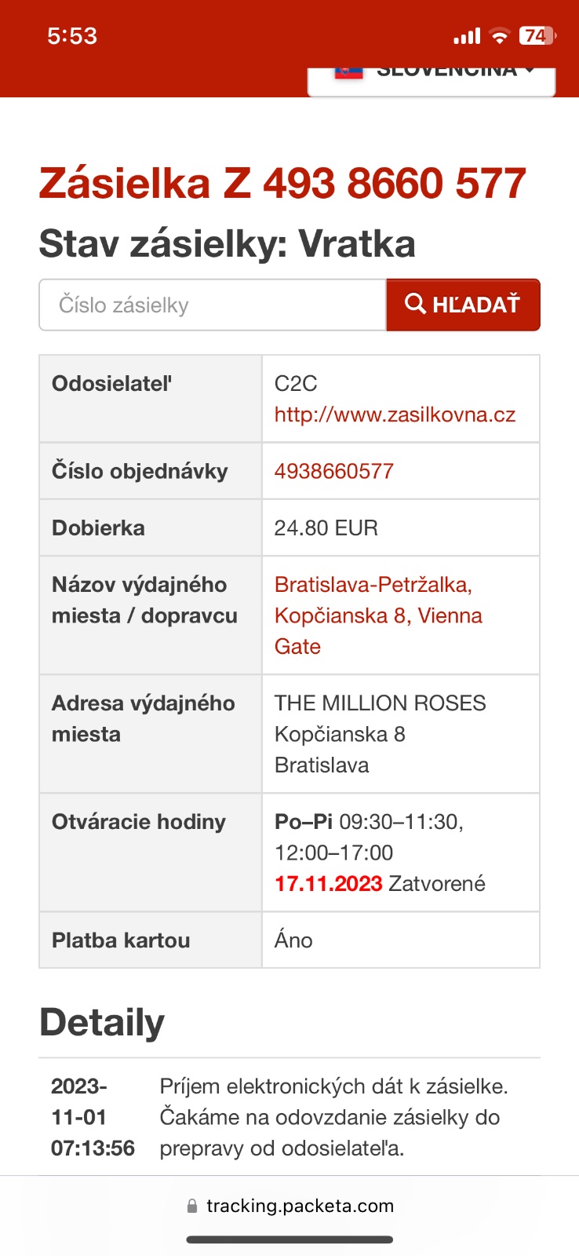Tap the cellular signal bars icon
The width and height of the screenshot is (579, 1256).
tap(467, 36)
